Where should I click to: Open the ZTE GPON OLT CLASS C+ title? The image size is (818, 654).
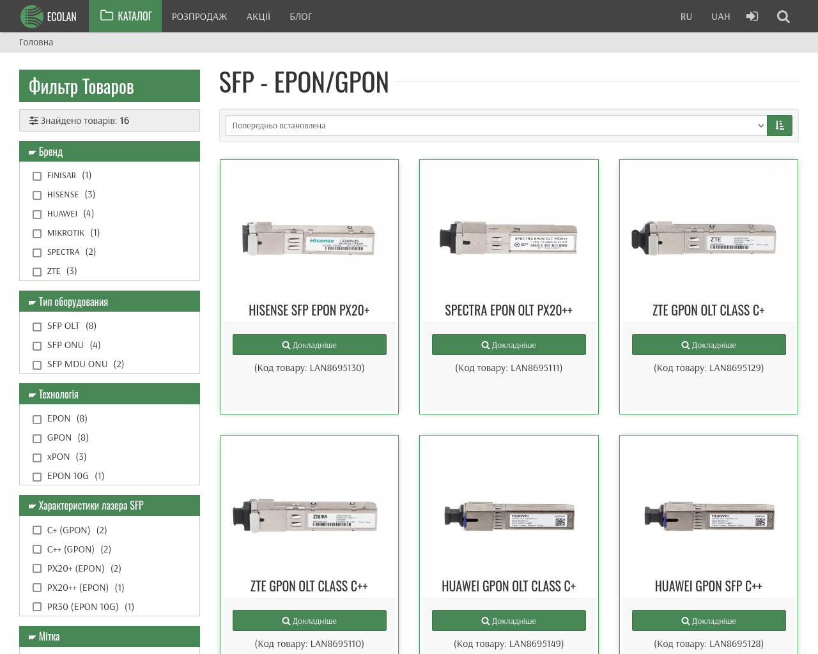[709, 310]
